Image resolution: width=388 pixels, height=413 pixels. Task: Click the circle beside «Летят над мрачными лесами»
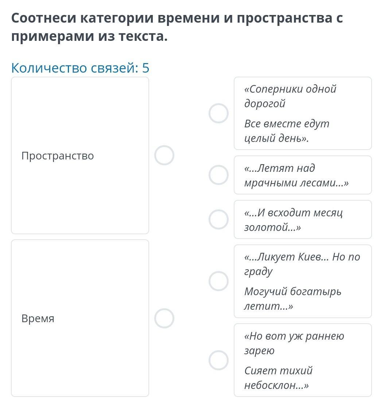coord(218,175)
